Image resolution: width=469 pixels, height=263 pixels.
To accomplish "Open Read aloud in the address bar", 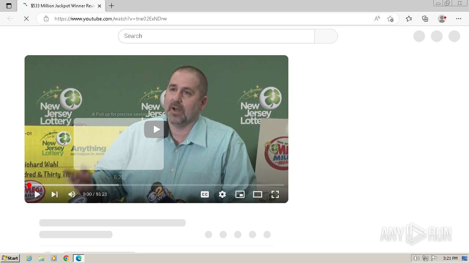I will [377, 19].
